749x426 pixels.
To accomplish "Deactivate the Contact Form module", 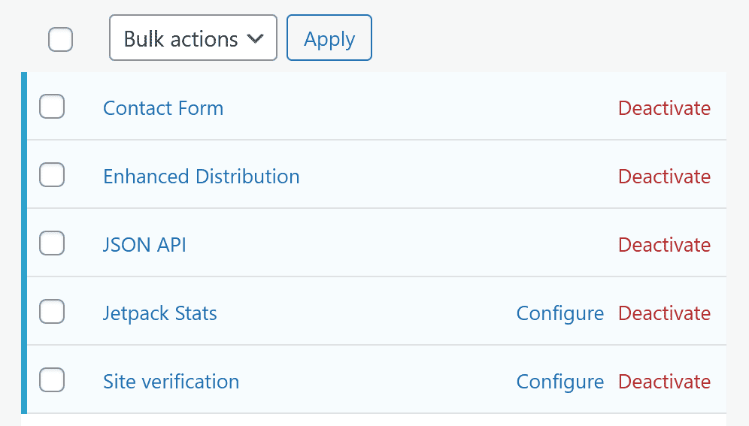I will pyautogui.click(x=665, y=108).
